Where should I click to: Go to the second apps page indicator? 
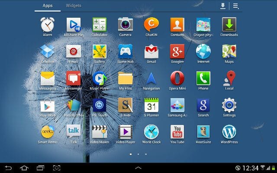coord(138,154)
